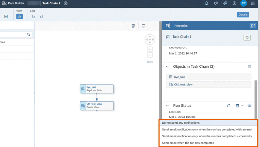This screenshot has height=147, width=260.
Task: Open the schedule calendar dropdown arrow
Action: click(x=242, y=106)
